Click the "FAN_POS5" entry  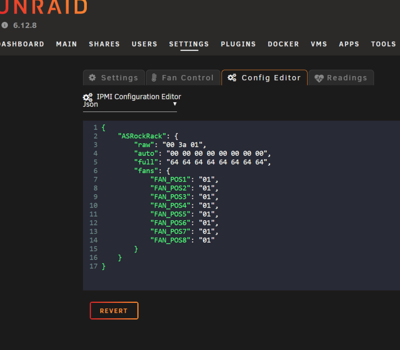[x=170, y=214]
